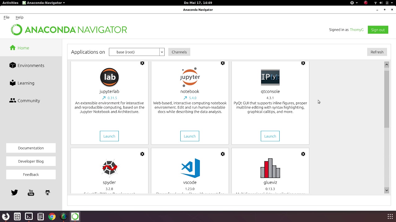Screen dimensions: 396x222
Task: Click the Channels button
Action: pyautogui.click(x=179, y=52)
